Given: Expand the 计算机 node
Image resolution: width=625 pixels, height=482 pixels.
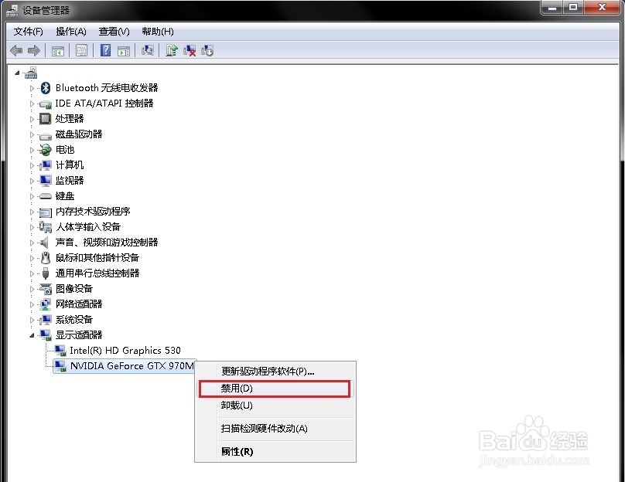Looking at the screenshot, I should (x=32, y=165).
